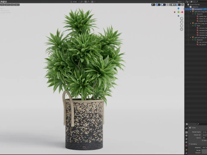Open the View menu in viewport

(2, 5)
